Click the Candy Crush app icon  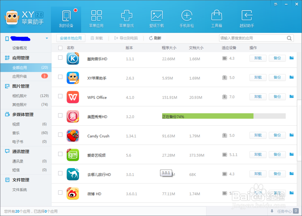coord(73,135)
